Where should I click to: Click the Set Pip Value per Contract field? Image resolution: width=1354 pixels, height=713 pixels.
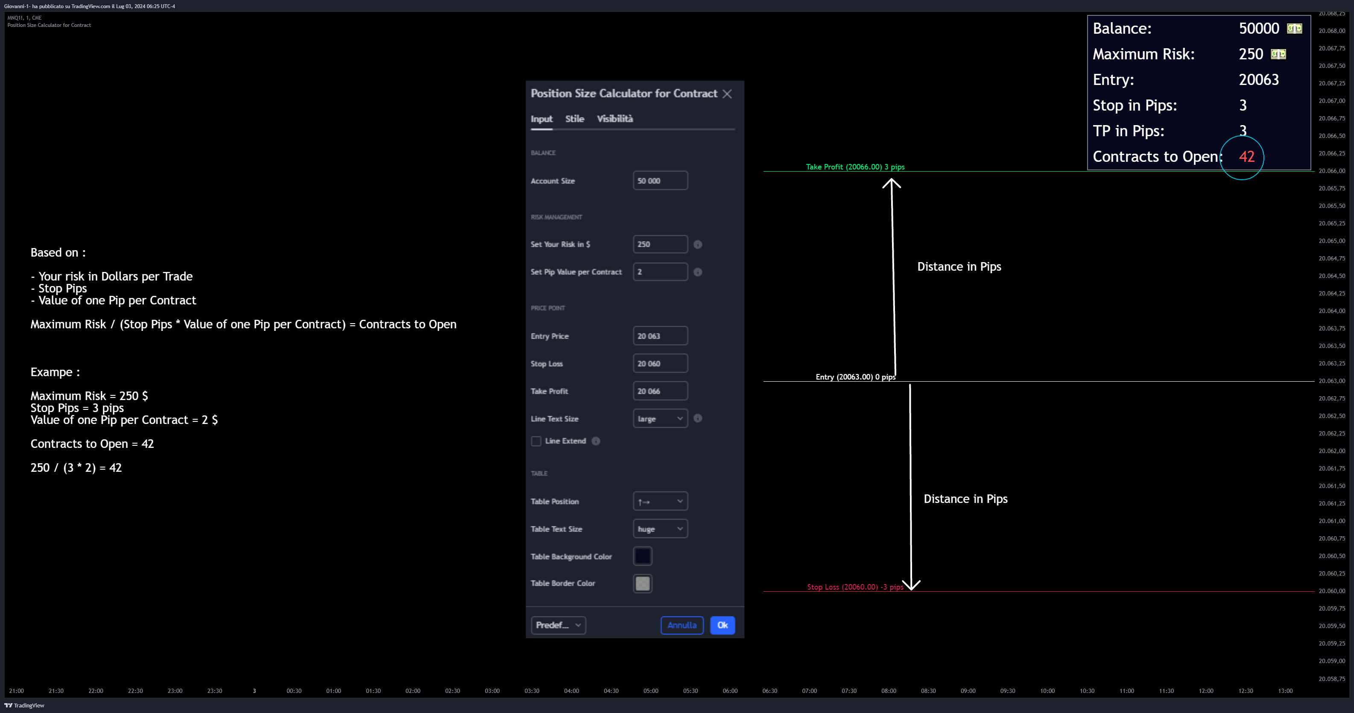pos(660,272)
